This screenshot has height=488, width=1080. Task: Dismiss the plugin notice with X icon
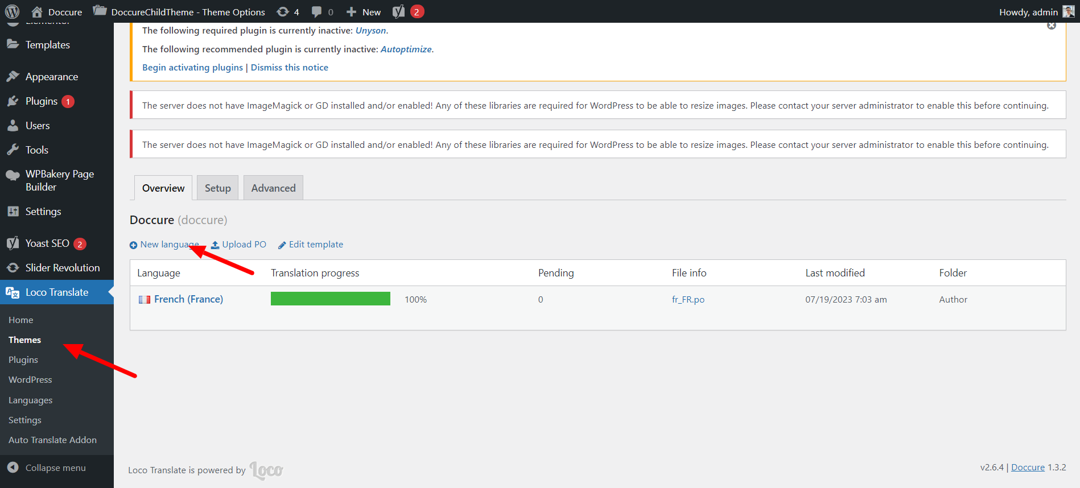(1052, 26)
